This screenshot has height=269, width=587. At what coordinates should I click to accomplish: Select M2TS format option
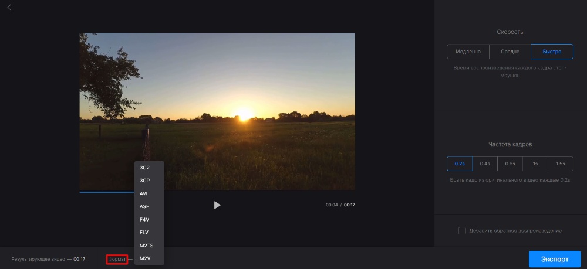[x=149, y=246]
